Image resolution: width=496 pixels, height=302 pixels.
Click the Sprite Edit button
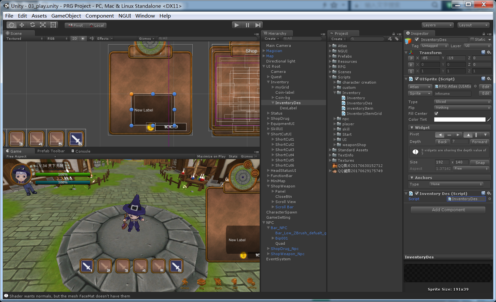click(486, 93)
